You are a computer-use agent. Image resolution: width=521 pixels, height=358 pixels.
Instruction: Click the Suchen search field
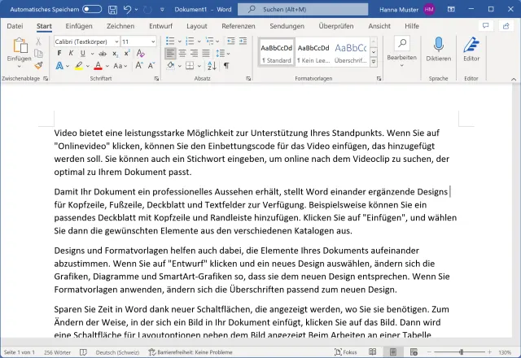[309, 9]
